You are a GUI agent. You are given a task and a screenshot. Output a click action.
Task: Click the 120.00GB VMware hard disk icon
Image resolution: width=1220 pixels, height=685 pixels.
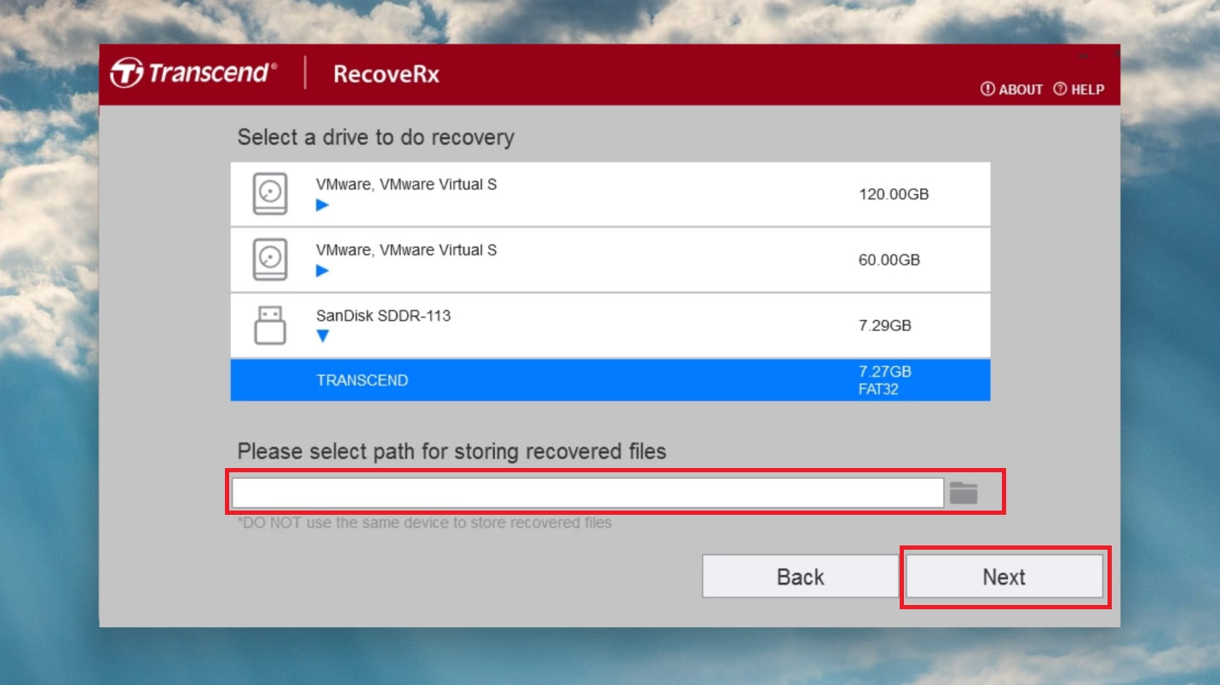[x=270, y=194]
